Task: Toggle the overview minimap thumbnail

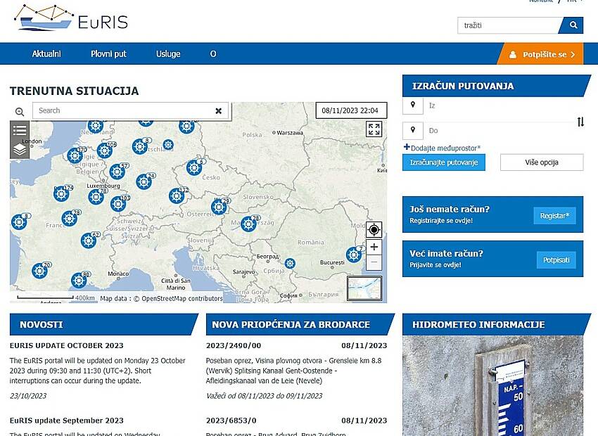Action: (364, 288)
